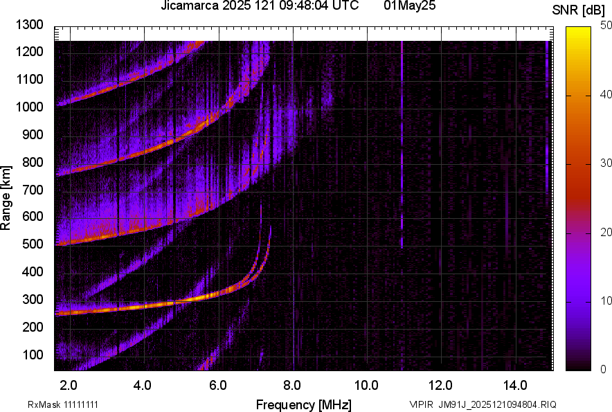
Task: Click the title text "Jicamarca 2025 121 09:48:04 UTC"
Action: pyautogui.click(x=260, y=5)
